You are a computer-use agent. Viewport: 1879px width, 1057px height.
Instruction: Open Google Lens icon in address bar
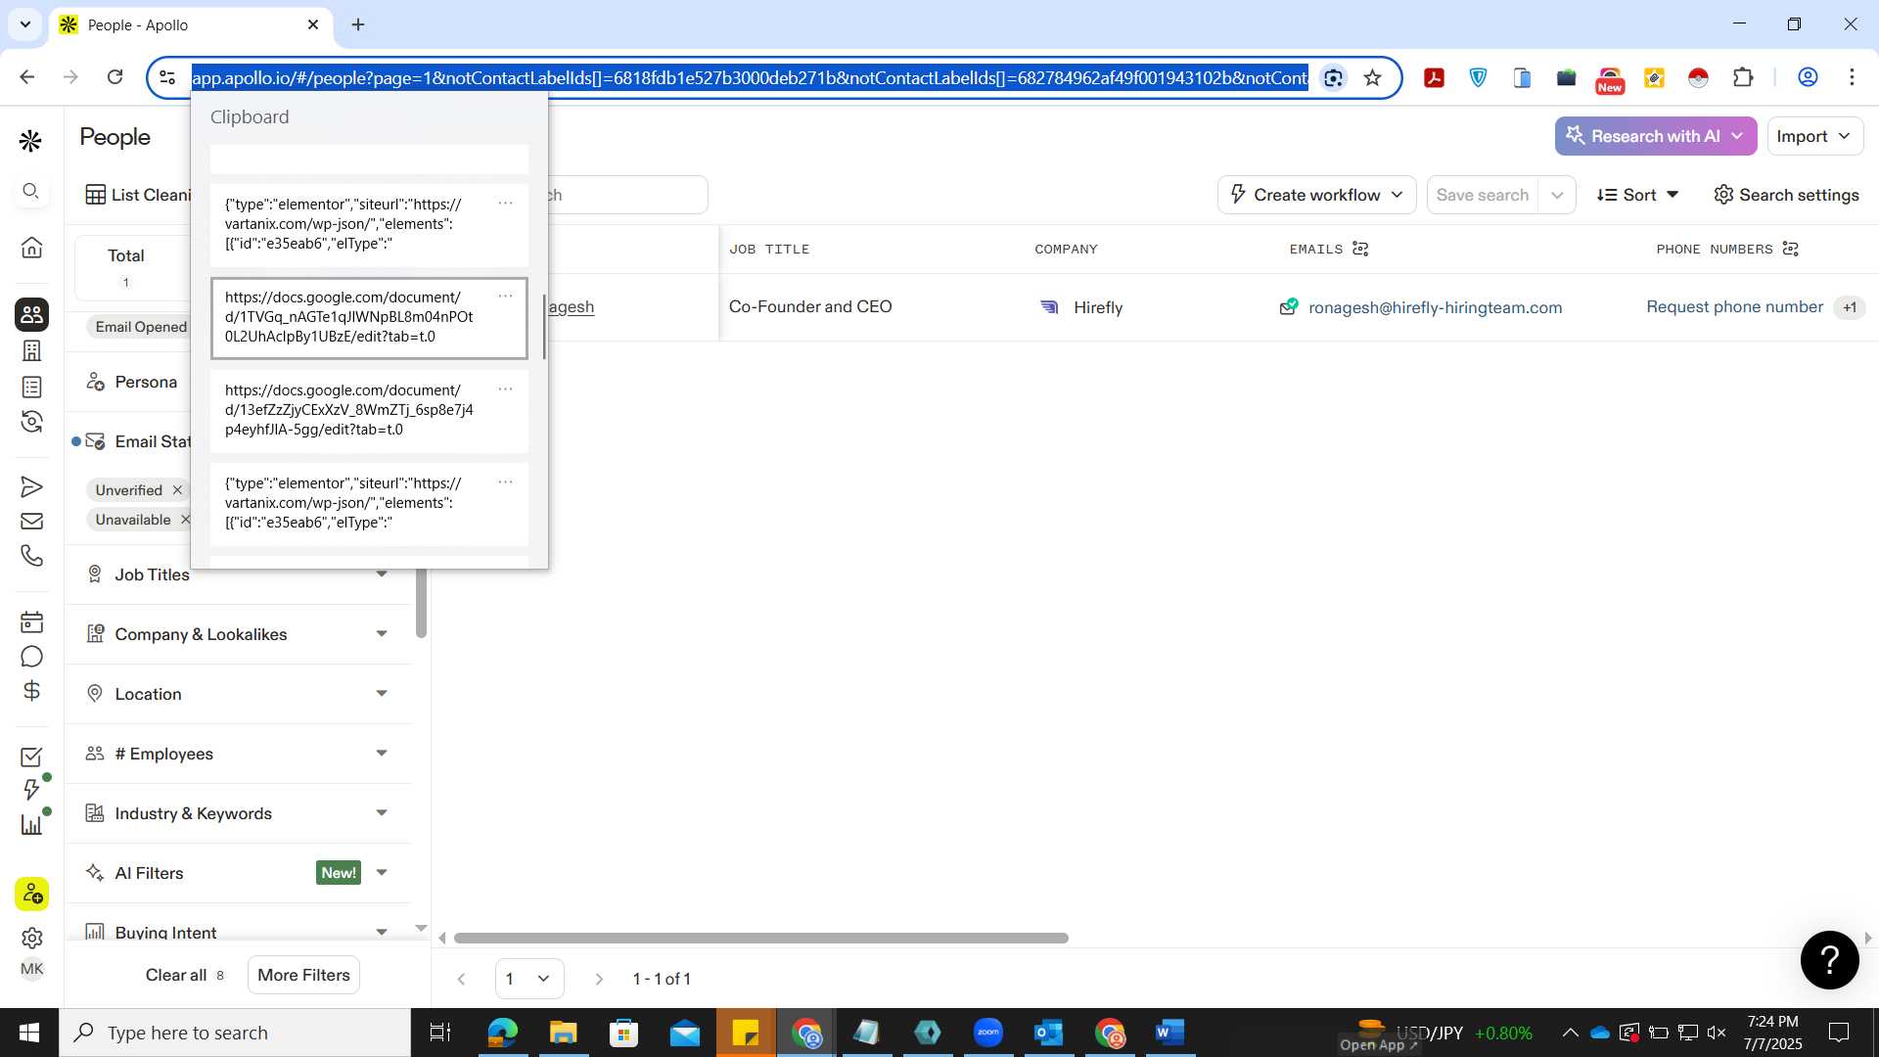click(1332, 77)
